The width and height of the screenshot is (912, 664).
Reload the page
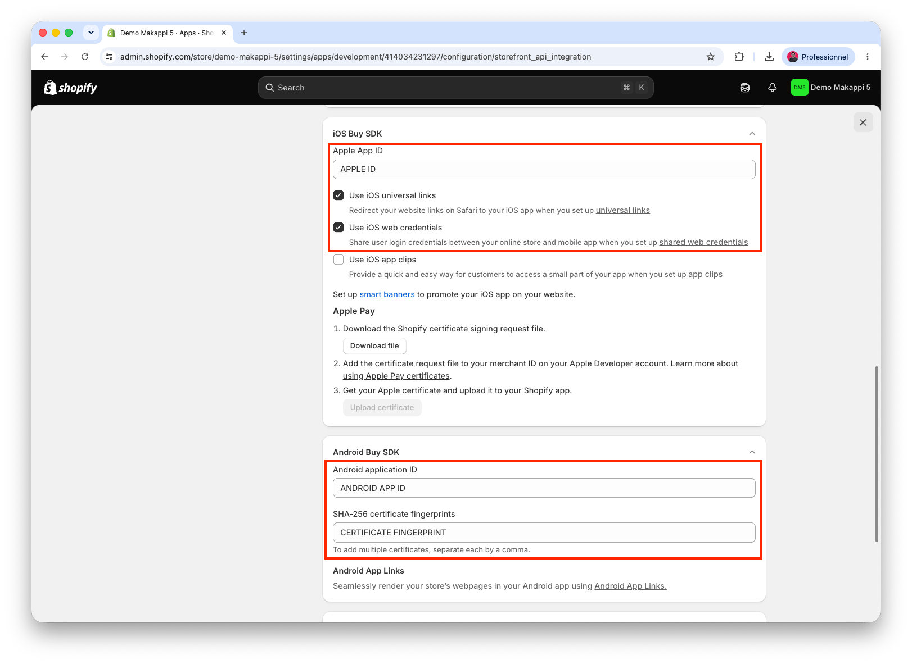click(x=85, y=57)
